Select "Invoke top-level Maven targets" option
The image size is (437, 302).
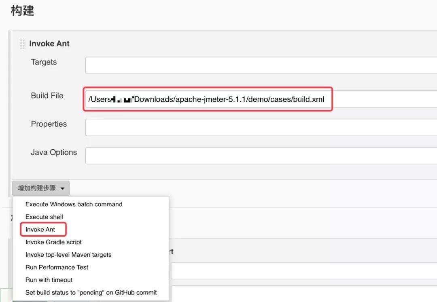[x=68, y=254]
